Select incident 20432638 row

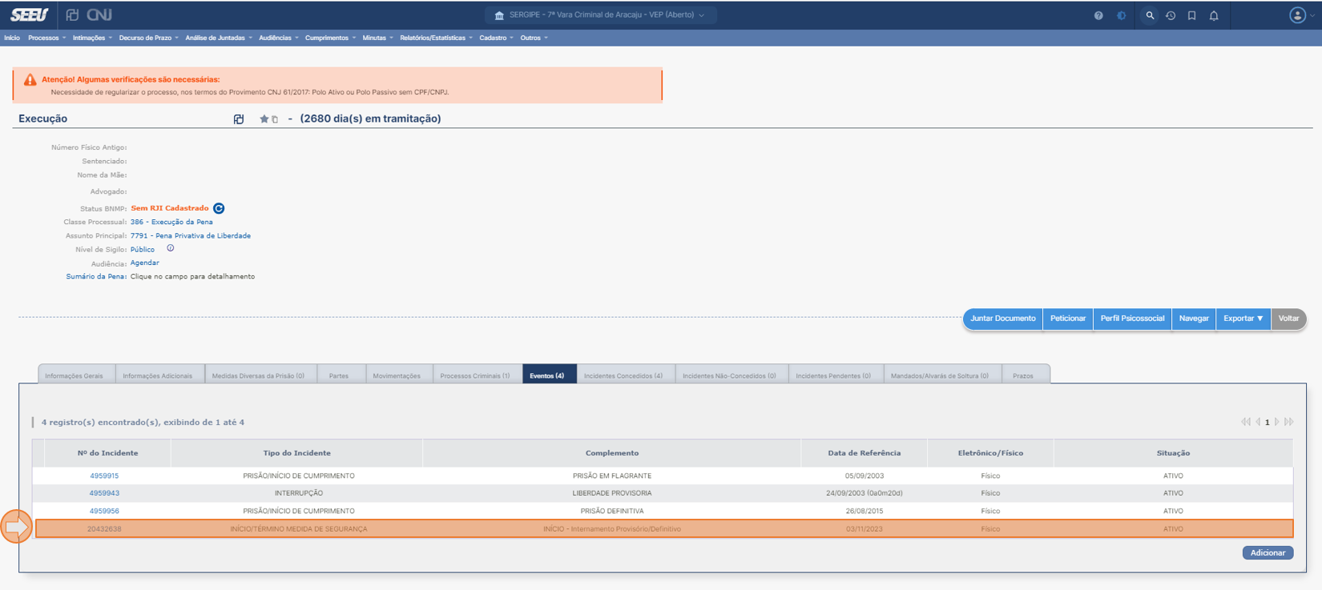coord(664,528)
